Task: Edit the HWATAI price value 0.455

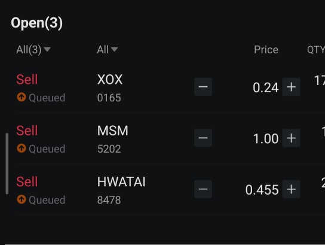Action: [x=262, y=190]
